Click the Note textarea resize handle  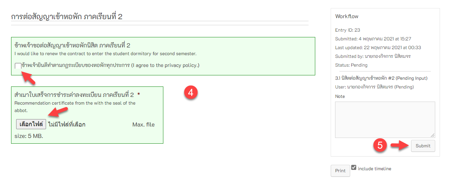point(433,135)
